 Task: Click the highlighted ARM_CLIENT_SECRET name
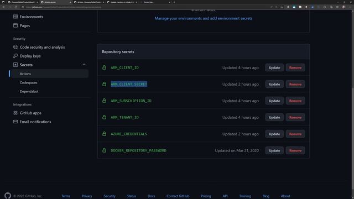129,84
